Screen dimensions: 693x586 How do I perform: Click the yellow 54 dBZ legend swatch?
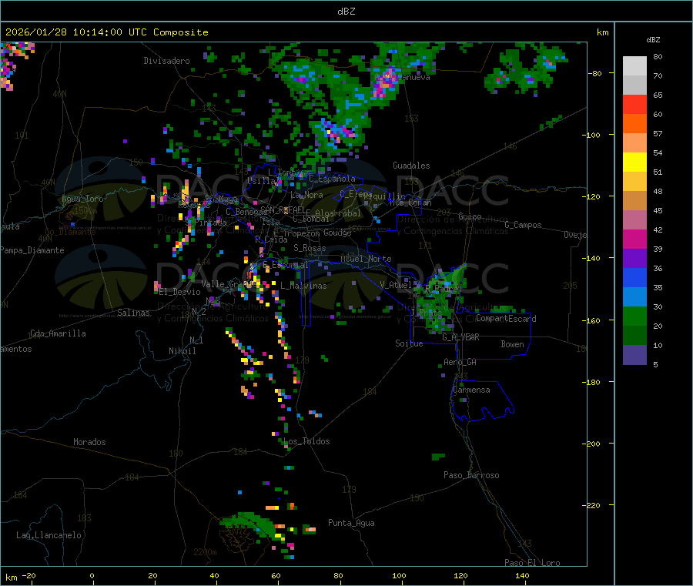tap(634, 162)
